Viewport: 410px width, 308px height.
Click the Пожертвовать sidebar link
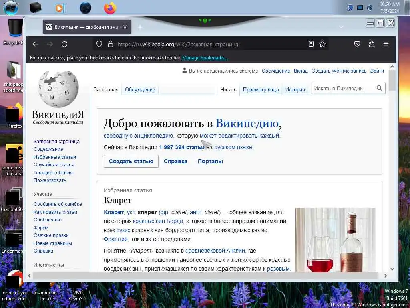click(x=50, y=180)
